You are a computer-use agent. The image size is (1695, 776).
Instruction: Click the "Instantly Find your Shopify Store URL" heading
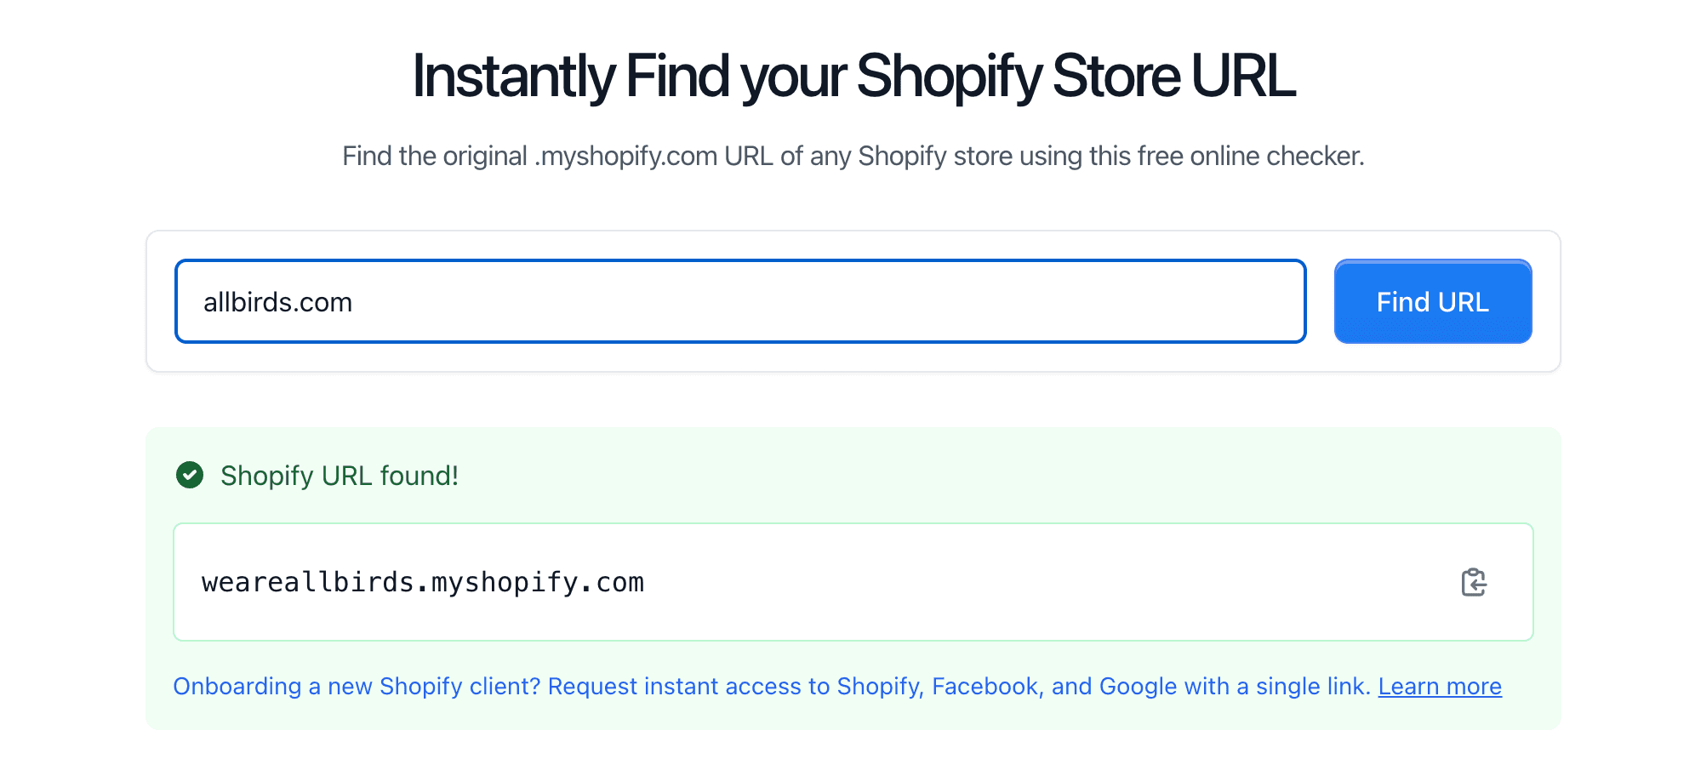coord(853,77)
